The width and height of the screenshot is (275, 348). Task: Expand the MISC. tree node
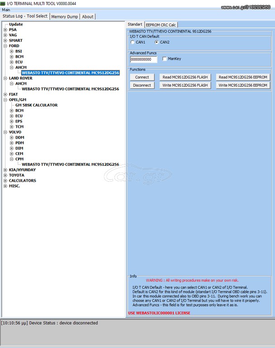5,186
